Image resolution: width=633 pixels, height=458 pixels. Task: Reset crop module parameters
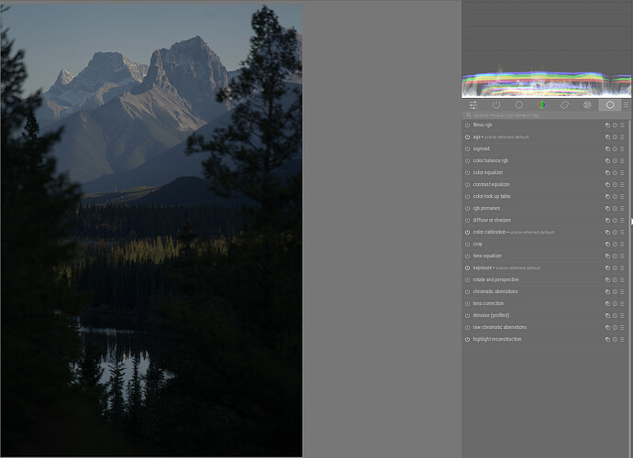click(x=615, y=245)
